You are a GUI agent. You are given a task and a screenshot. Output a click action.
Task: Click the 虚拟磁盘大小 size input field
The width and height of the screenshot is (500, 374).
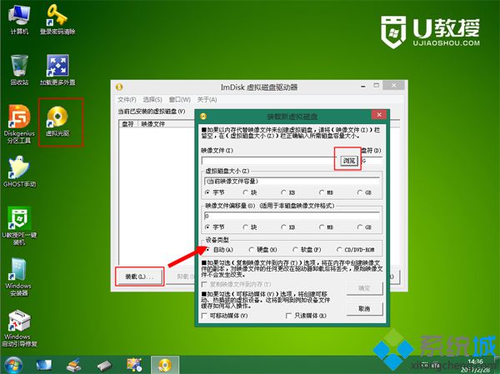pyautogui.click(x=292, y=182)
